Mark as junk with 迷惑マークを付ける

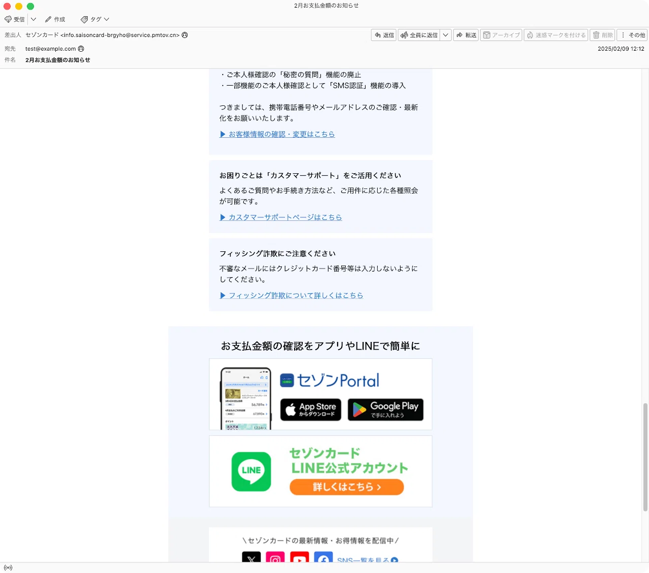(x=556, y=35)
